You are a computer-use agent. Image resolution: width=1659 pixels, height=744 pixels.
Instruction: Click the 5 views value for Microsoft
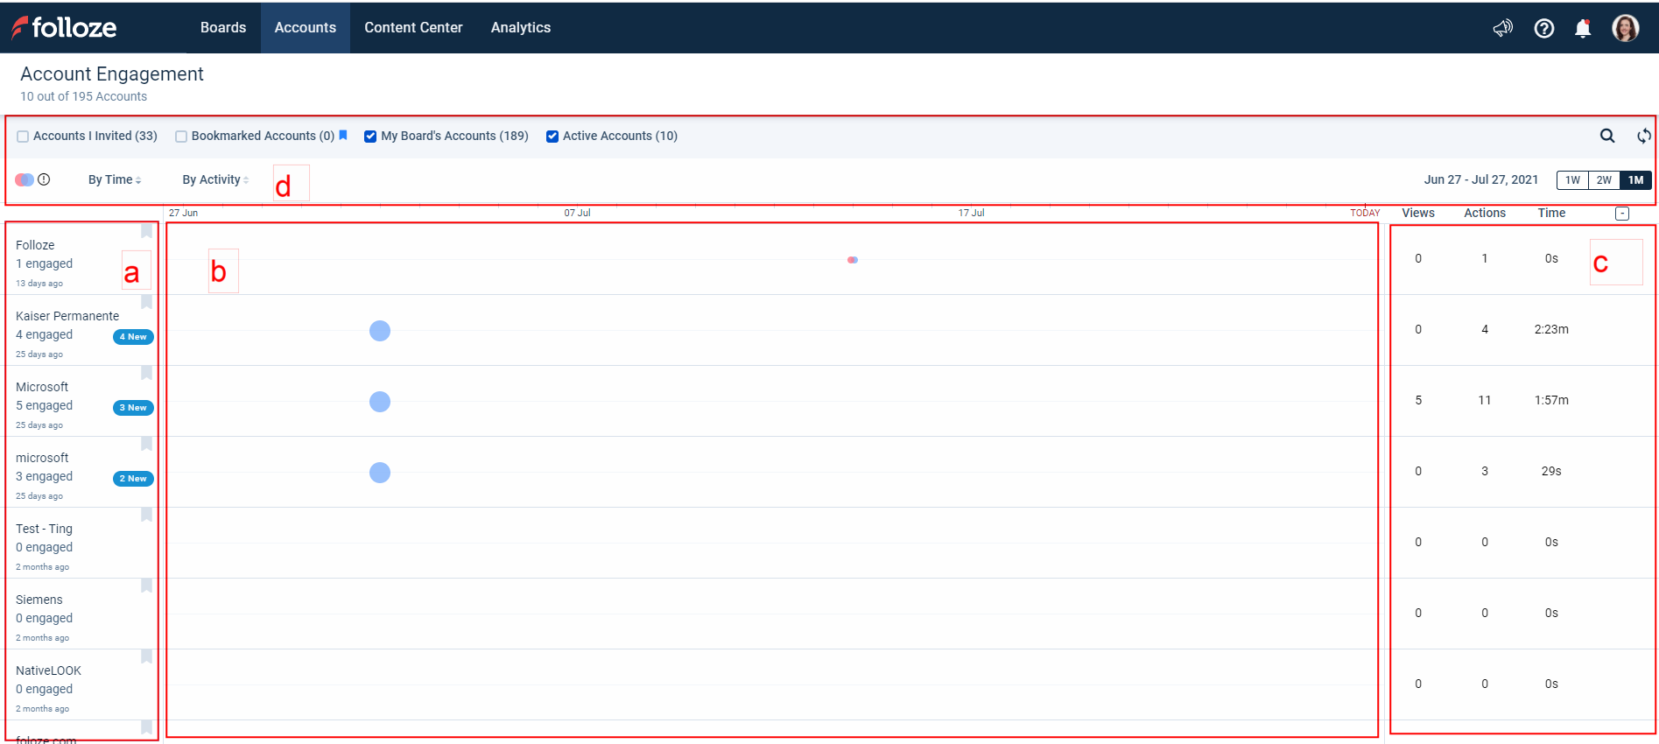tap(1418, 400)
